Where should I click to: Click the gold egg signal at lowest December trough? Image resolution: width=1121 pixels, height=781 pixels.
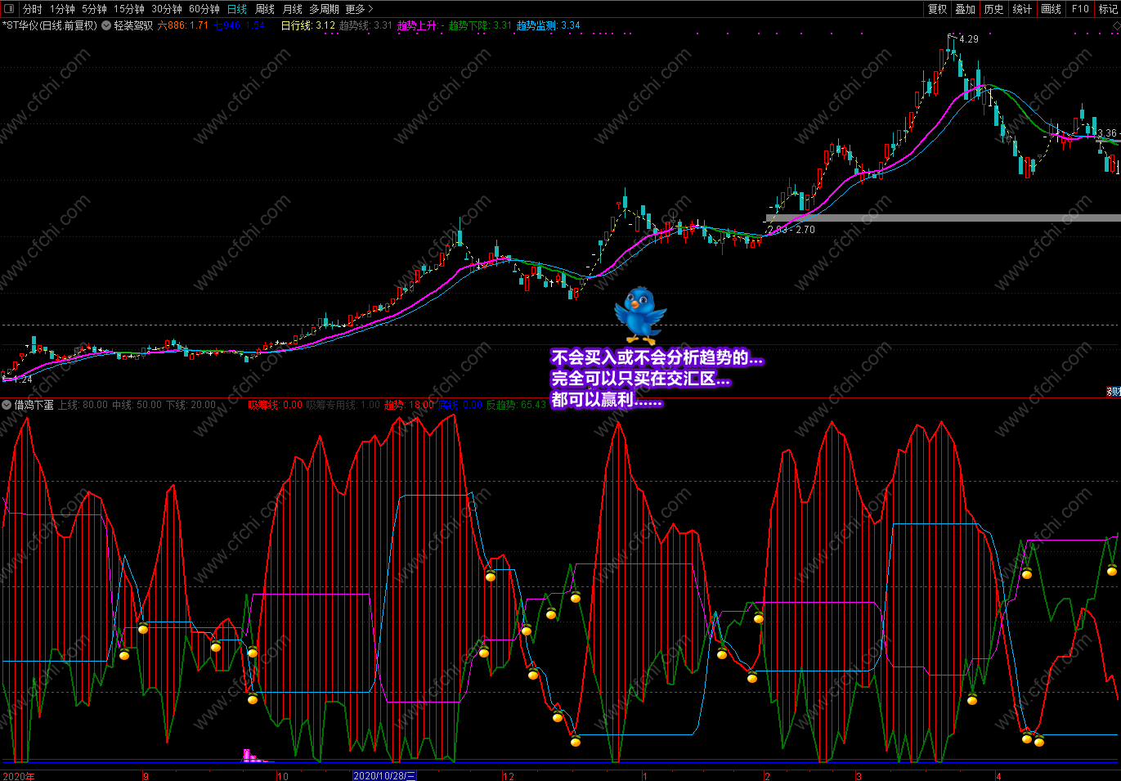(x=576, y=741)
